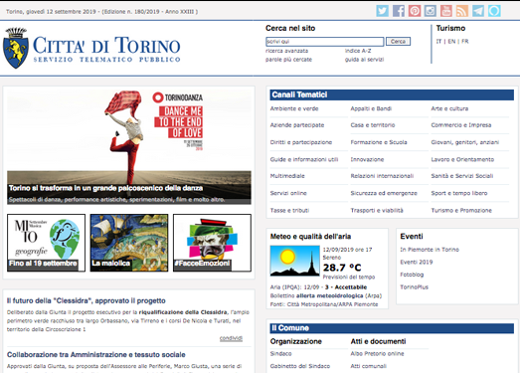Open Sanità e Servizi Sociali channel
The height and width of the screenshot is (373, 520).
point(462,176)
